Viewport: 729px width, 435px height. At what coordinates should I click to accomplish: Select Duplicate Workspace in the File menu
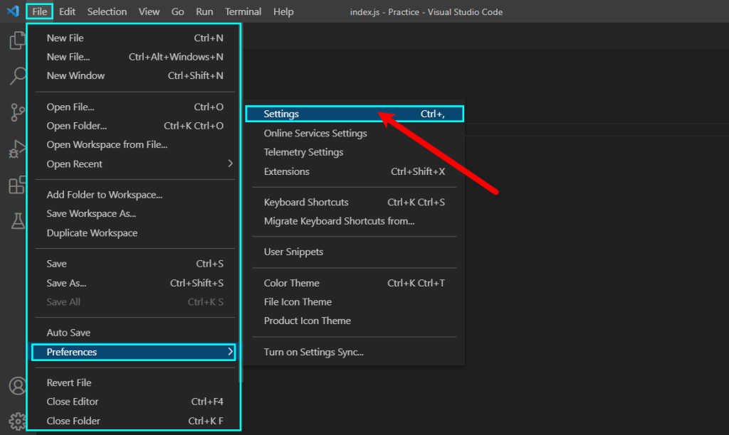point(92,232)
